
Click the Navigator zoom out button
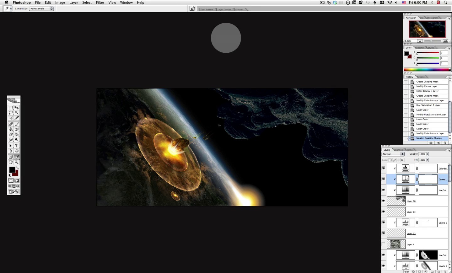[420, 41]
